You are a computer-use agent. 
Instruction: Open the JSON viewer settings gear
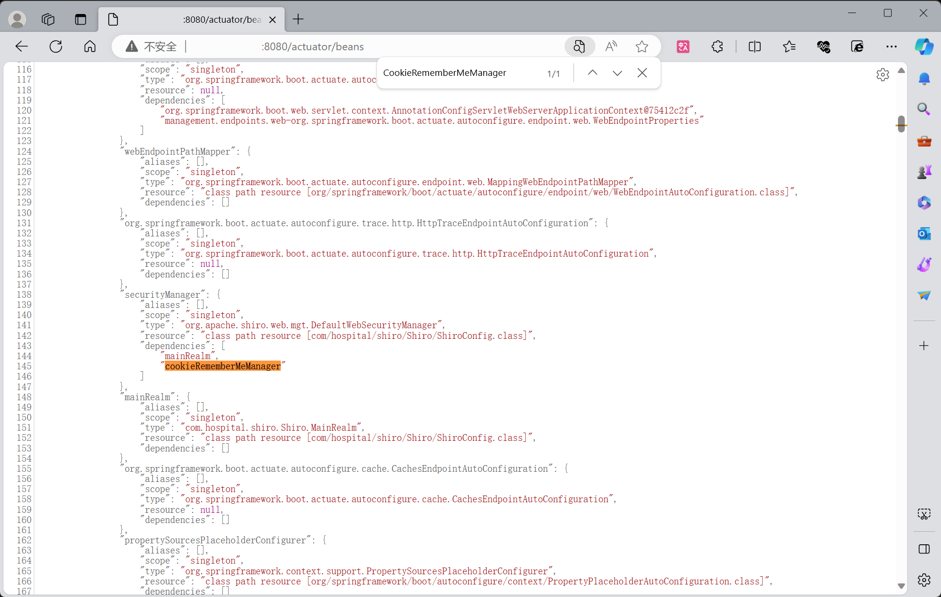(x=883, y=74)
